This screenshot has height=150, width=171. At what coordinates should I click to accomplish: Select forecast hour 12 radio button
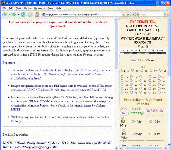[x=160, y=70]
